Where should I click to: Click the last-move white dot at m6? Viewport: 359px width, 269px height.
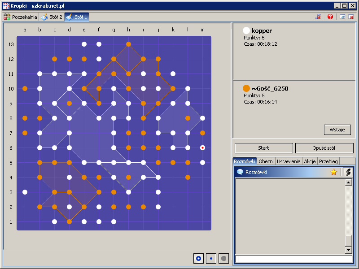point(202,148)
